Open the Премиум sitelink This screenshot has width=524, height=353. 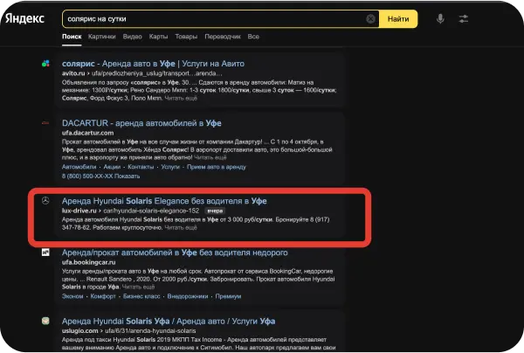(x=228, y=296)
